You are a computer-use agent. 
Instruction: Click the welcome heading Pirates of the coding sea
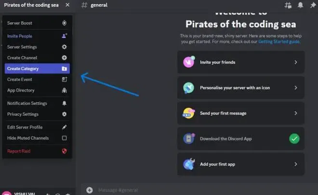pos(241,25)
